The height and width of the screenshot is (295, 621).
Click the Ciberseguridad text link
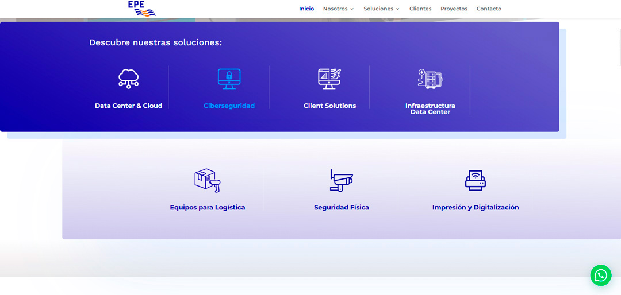tap(229, 106)
